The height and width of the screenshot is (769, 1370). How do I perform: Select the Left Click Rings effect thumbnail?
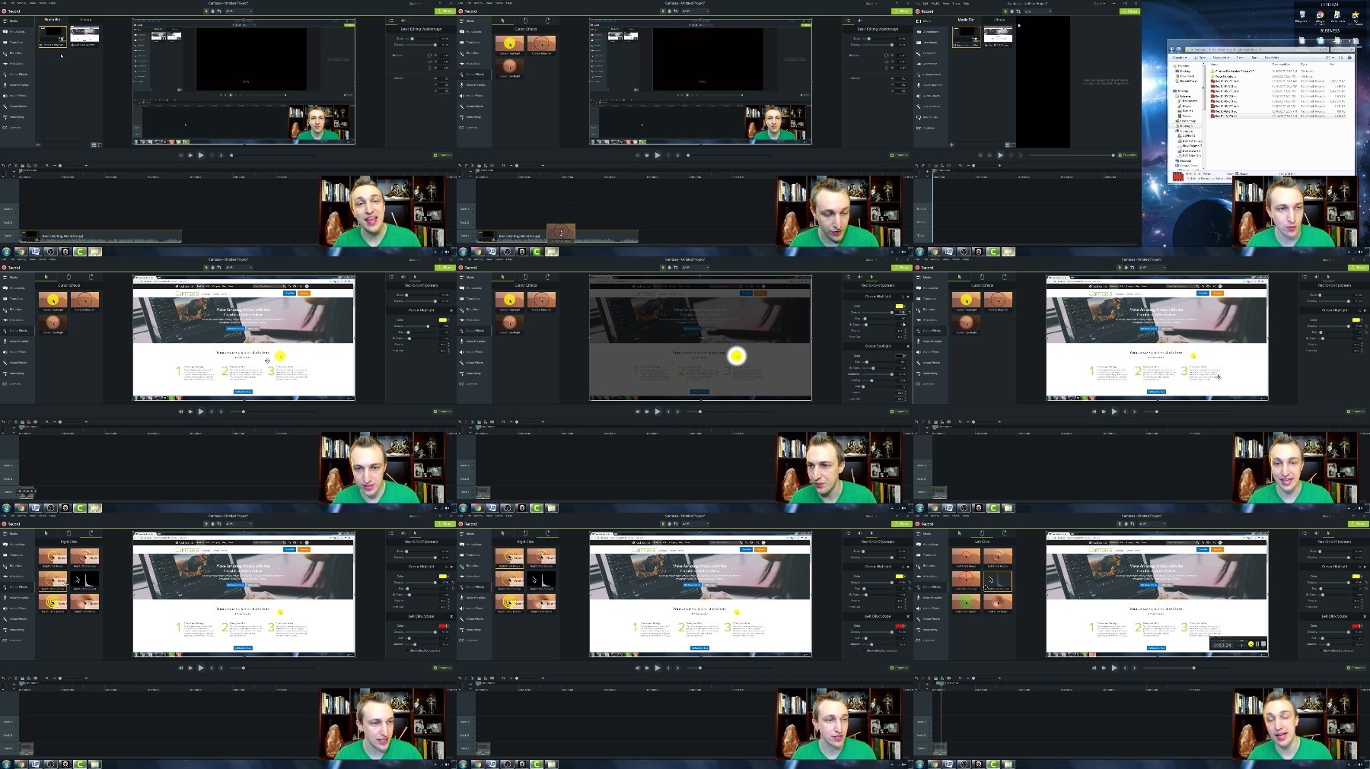point(966,556)
